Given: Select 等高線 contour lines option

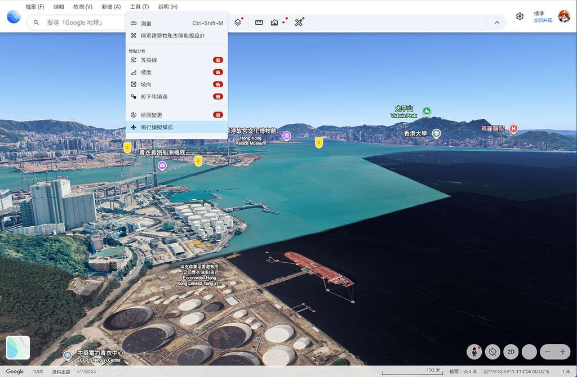Looking at the screenshot, I should pos(176,60).
